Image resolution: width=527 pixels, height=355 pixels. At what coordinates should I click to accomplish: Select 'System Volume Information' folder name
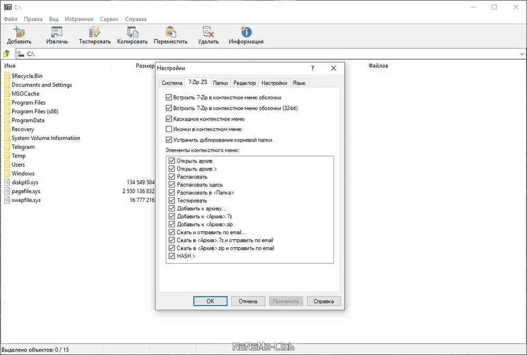(x=46, y=138)
